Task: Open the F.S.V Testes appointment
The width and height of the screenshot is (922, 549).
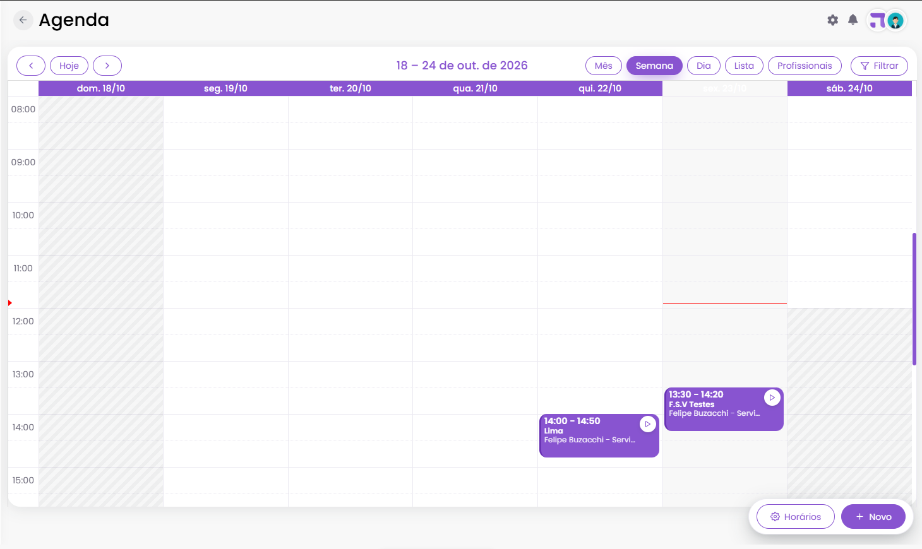Action: point(724,410)
